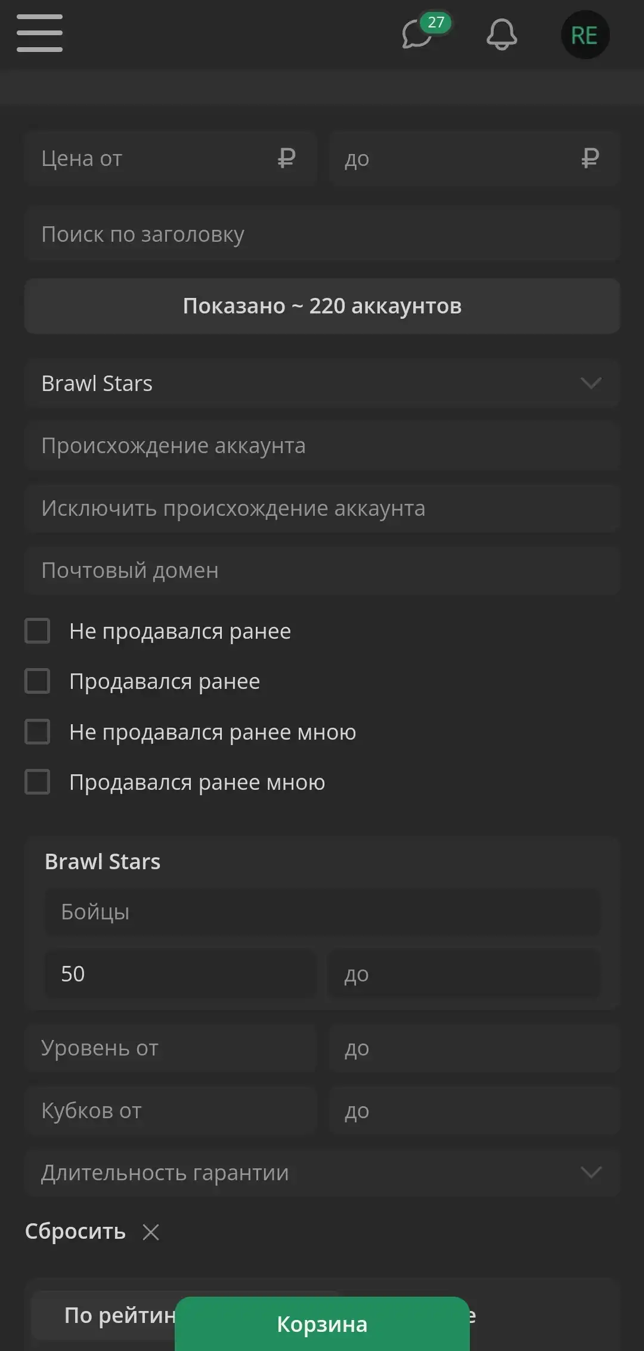The height and width of the screenshot is (1351, 644).
Task: Click Показано ~ 220 аккаунтов button
Action: (322, 306)
